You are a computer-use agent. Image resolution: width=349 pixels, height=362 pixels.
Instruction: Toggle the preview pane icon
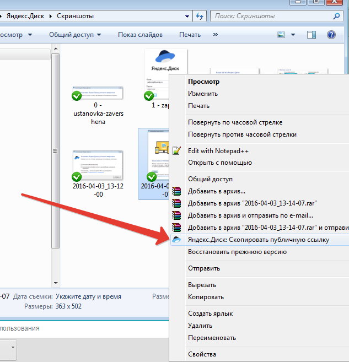click(x=312, y=35)
